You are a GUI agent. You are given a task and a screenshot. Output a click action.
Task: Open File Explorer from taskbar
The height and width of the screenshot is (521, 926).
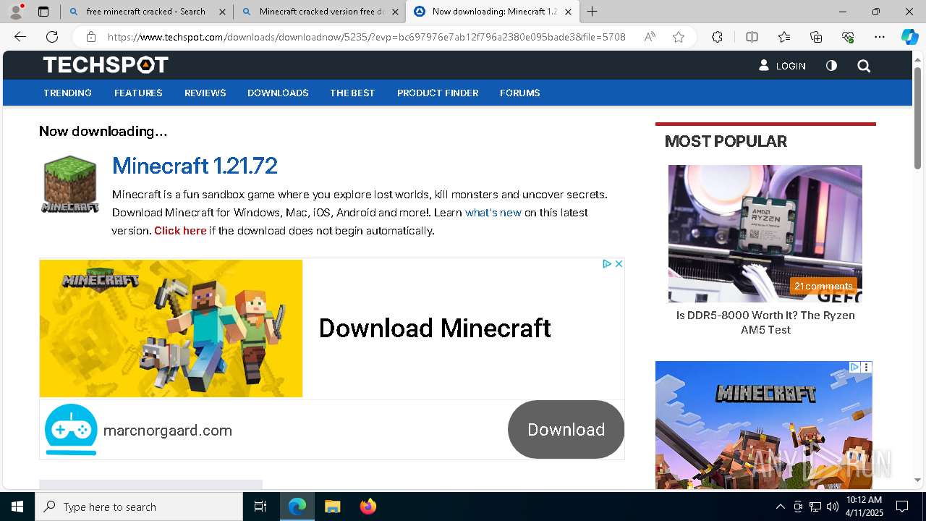tap(332, 507)
